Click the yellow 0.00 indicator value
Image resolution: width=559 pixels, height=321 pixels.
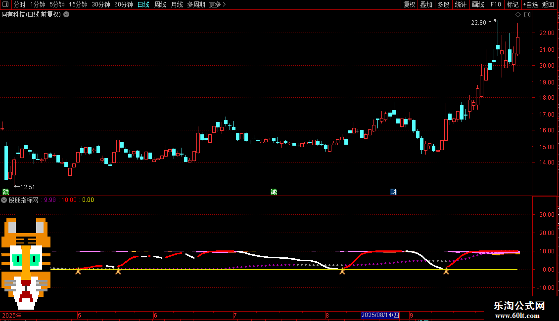88,200
